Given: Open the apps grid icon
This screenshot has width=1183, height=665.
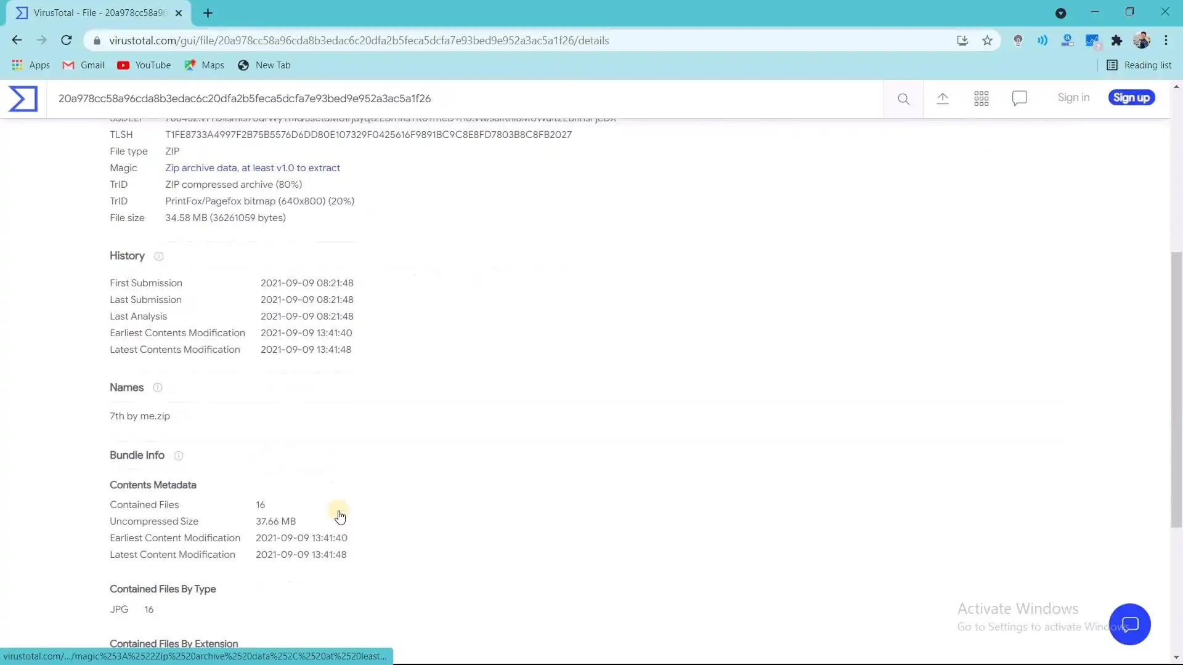Looking at the screenshot, I should (x=982, y=99).
